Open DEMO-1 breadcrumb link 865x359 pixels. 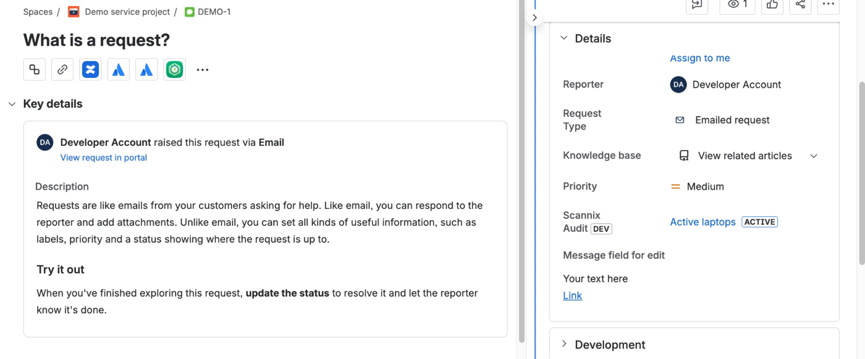click(x=214, y=12)
